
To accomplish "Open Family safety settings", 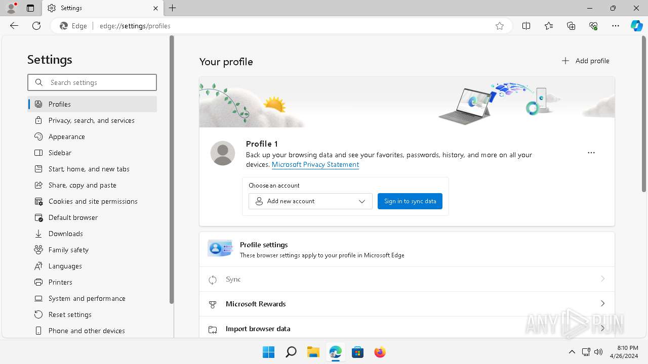I will pyautogui.click(x=92, y=250).
